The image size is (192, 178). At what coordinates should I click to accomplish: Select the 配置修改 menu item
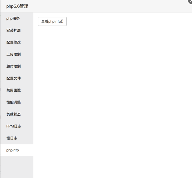pyautogui.click(x=17, y=43)
